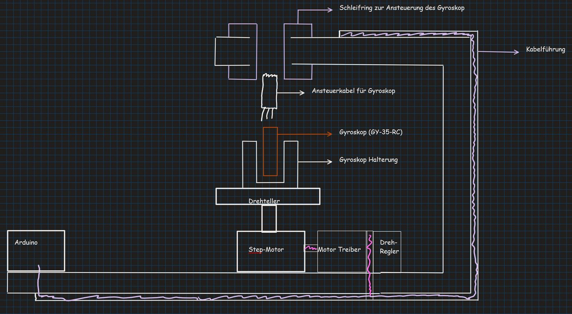Select the pink wire between Step-Motor and Motor Treiber
Screen dimensions: 572x314
tap(310, 248)
